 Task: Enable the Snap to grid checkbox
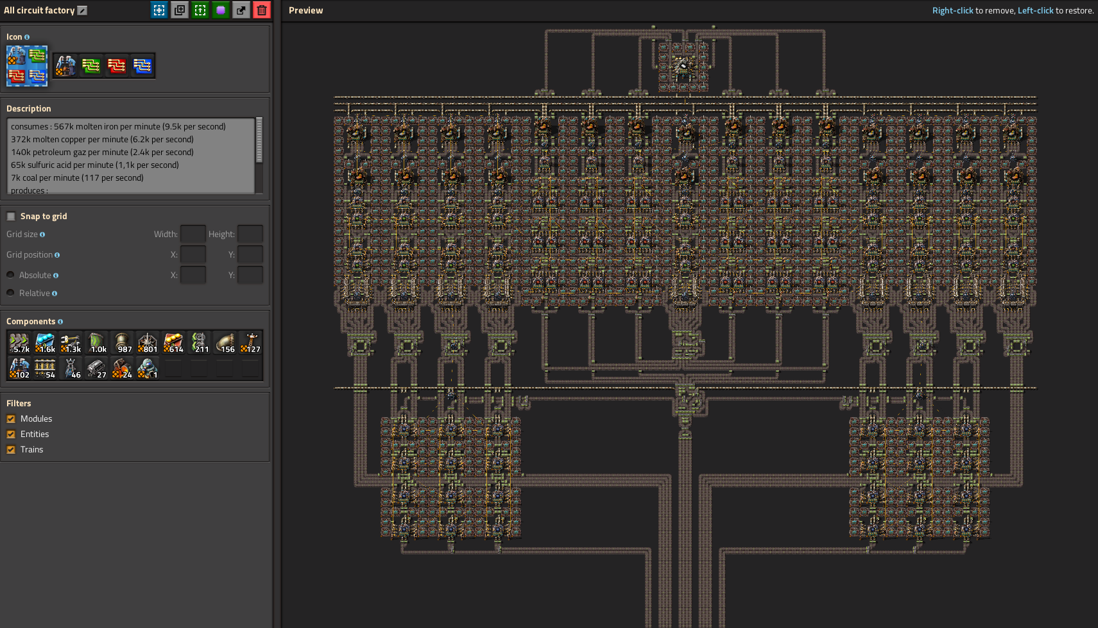(x=11, y=217)
